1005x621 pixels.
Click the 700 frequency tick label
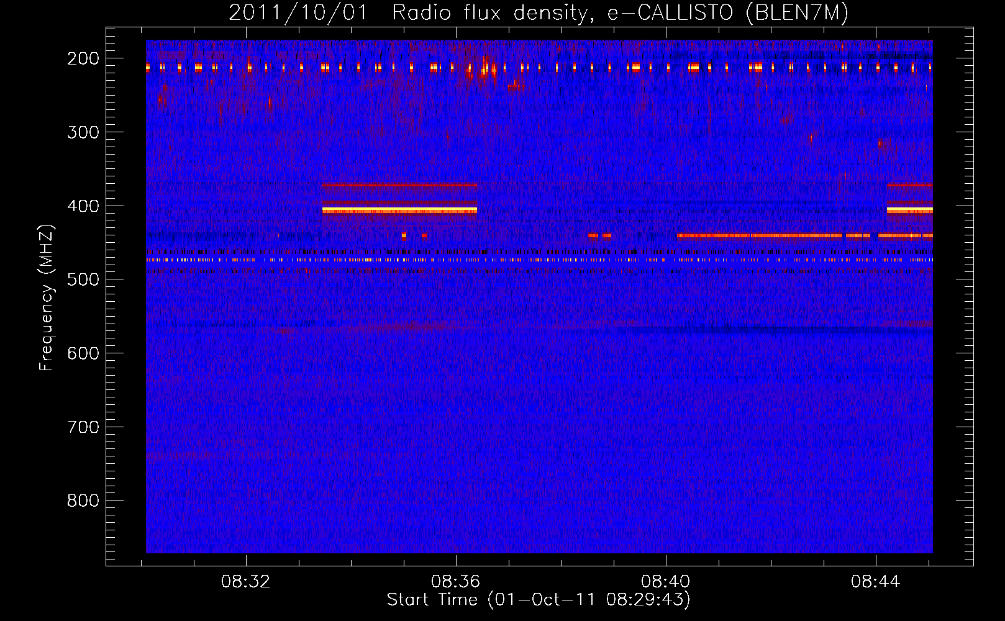[83, 427]
